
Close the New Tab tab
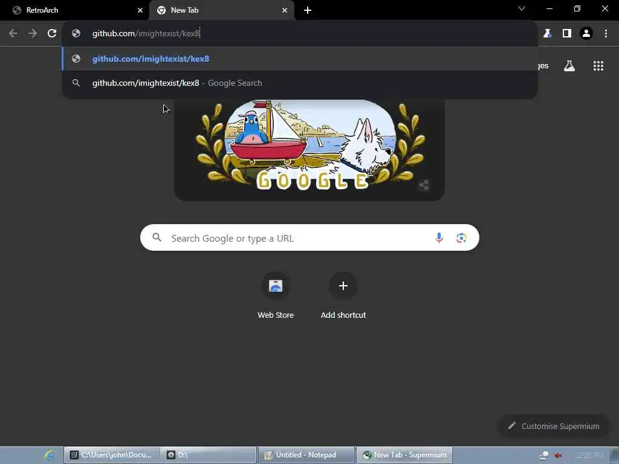pyautogui.click(x=285, y=10)
